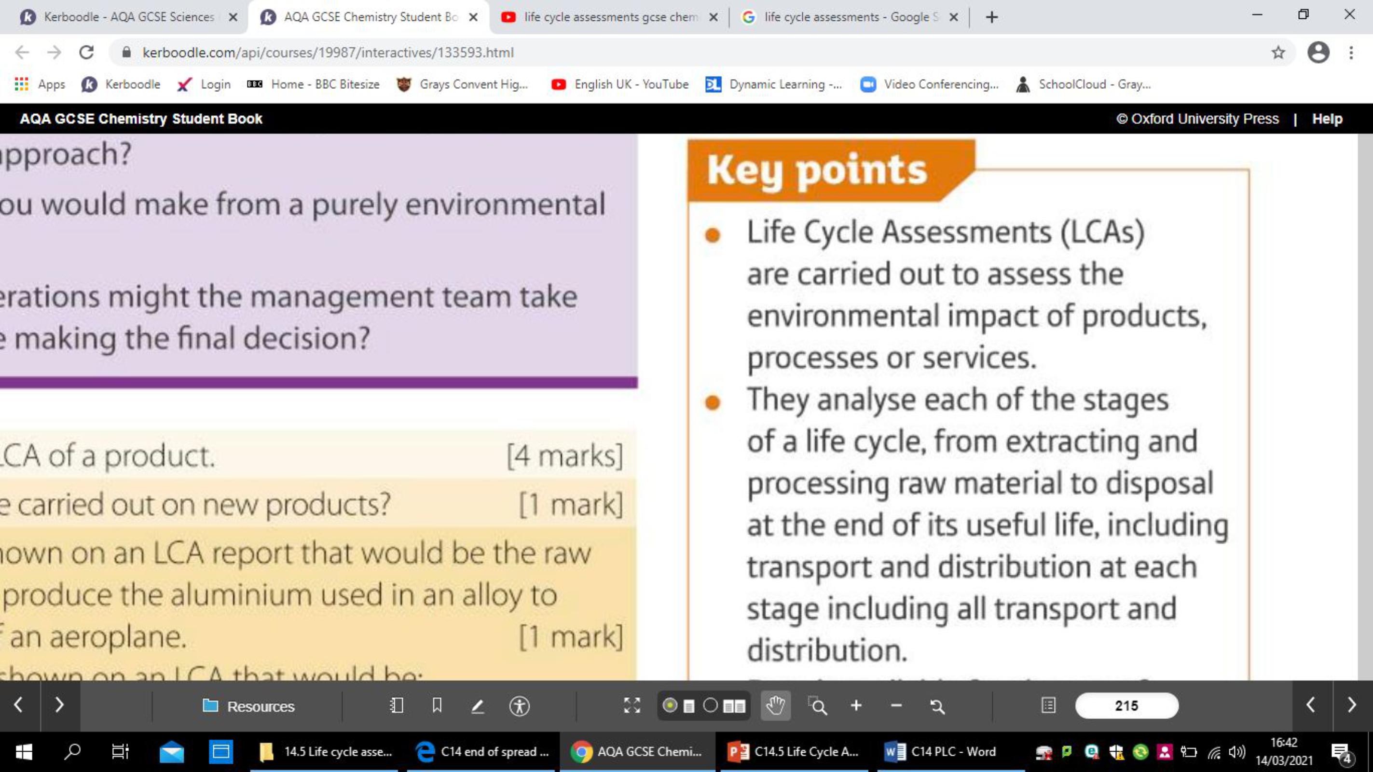This screenshot has width=1373, height=772.
Task: Enter fullscreen mode with expand icon
Action: 632,706
